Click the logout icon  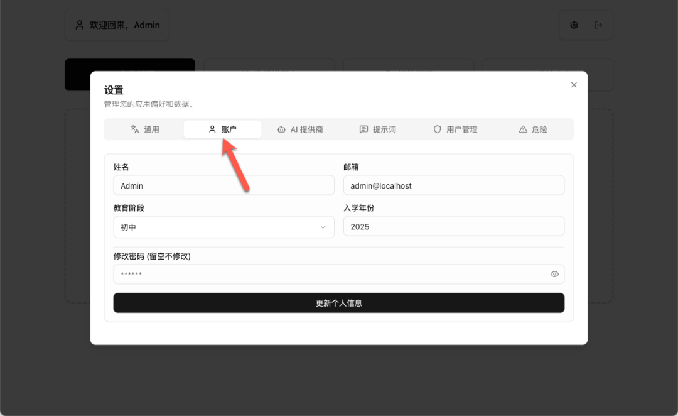click(x=598, y=25)
